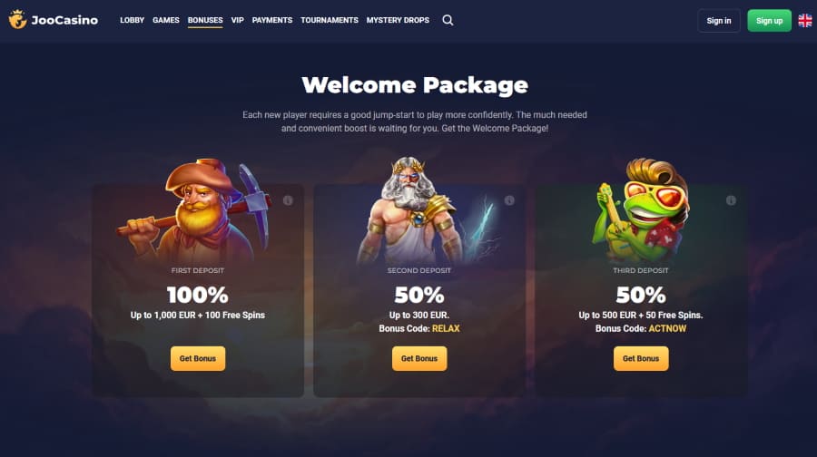The width and height of the screenshot is (817, 457).
Task: View the Mystery Drops section
Action: [x=398, y=20]
